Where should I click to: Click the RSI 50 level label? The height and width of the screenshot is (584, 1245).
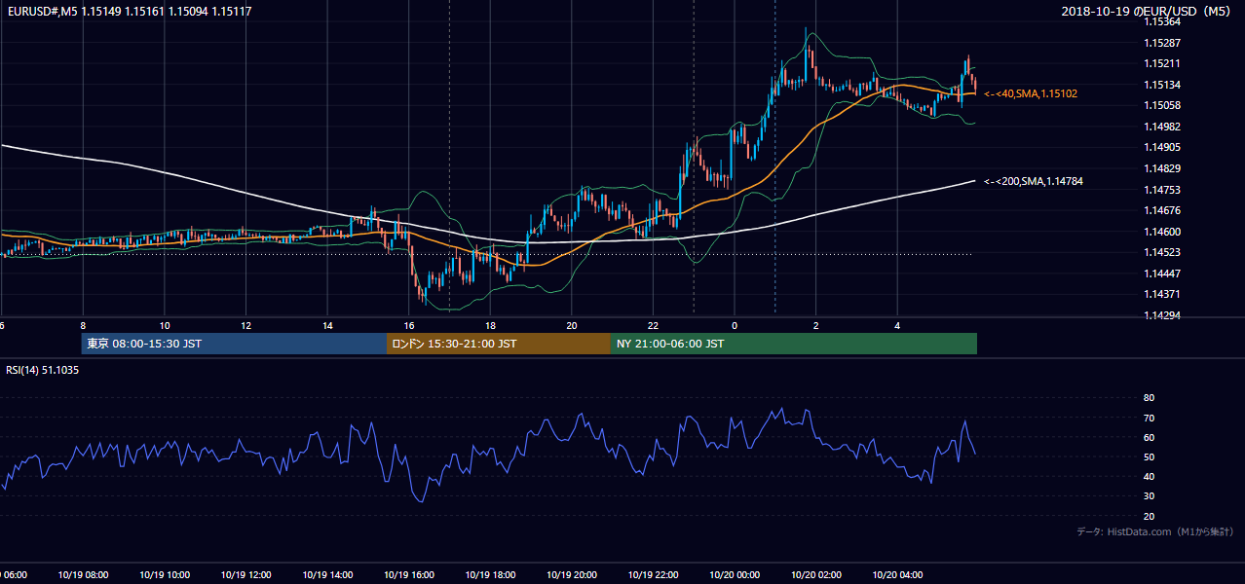[x=1149, y=456]
